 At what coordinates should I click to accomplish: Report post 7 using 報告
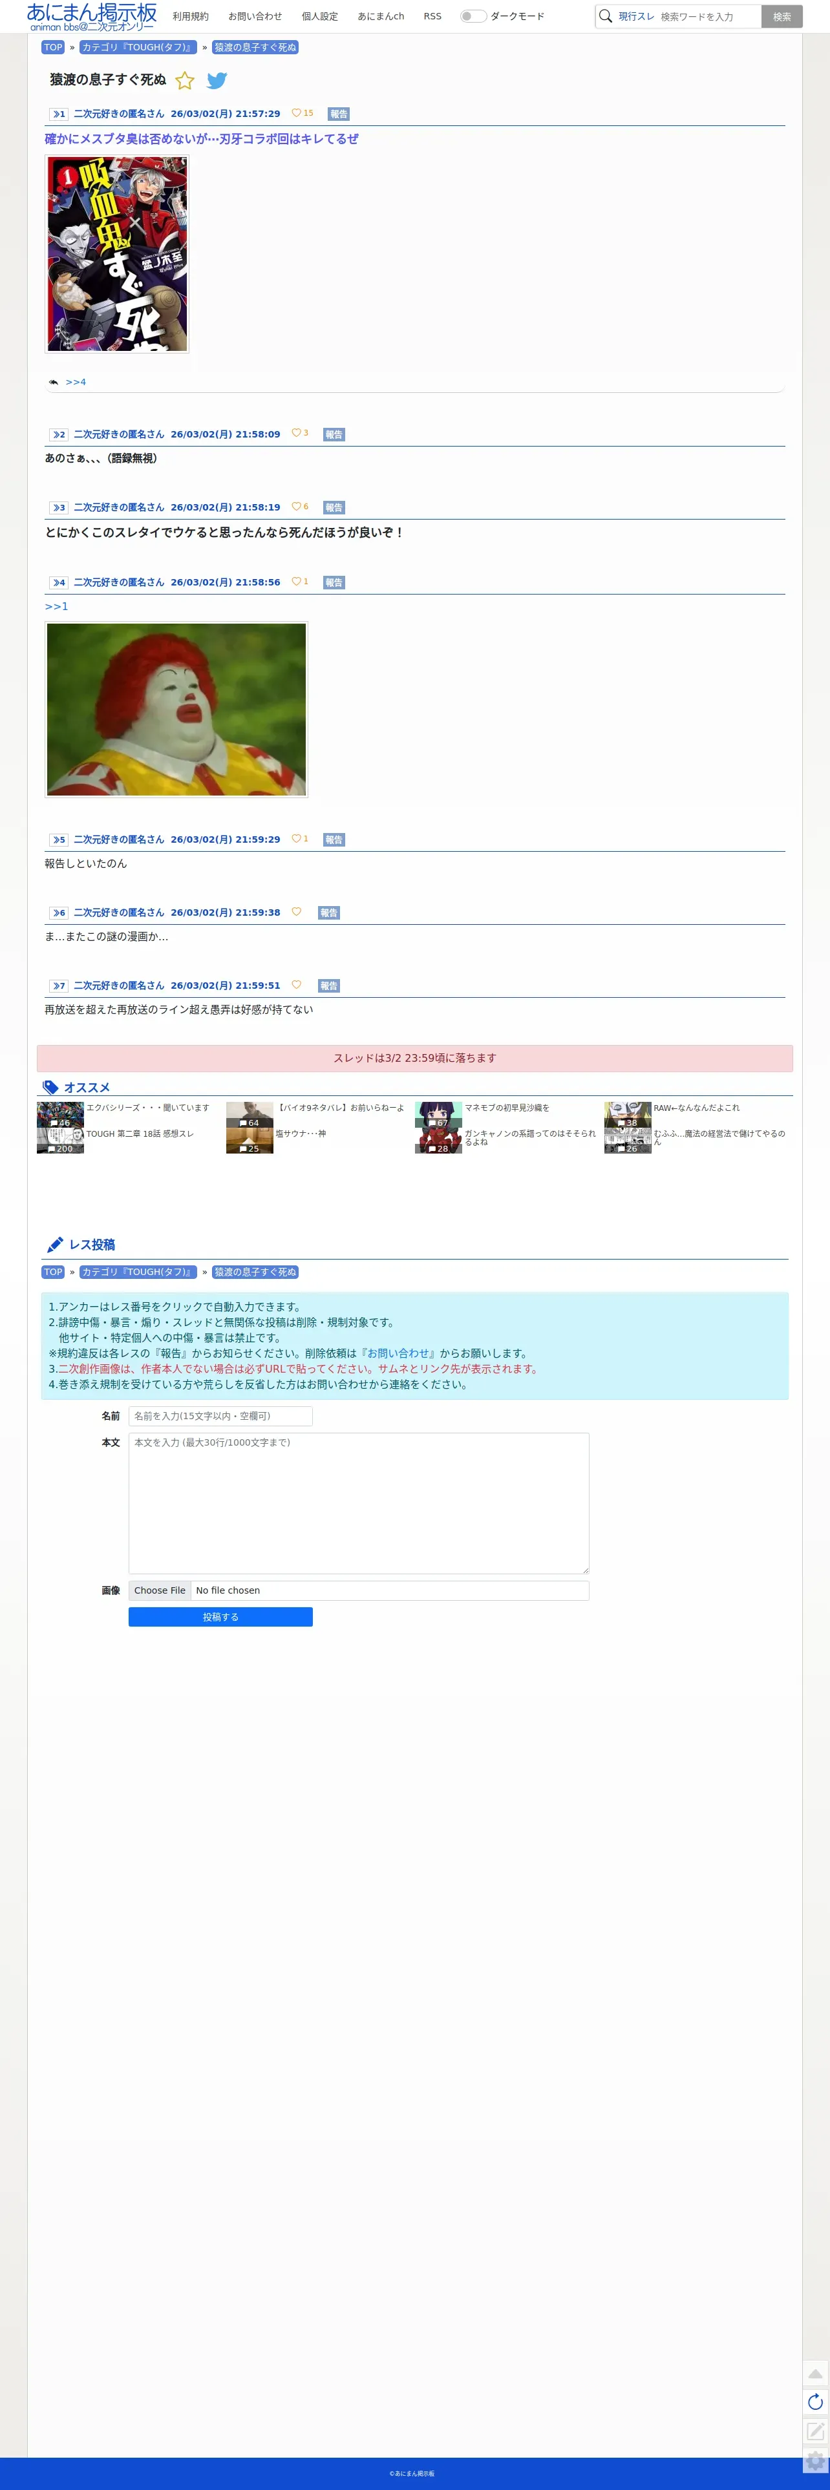pyautogui.click(x=329, y=986)
